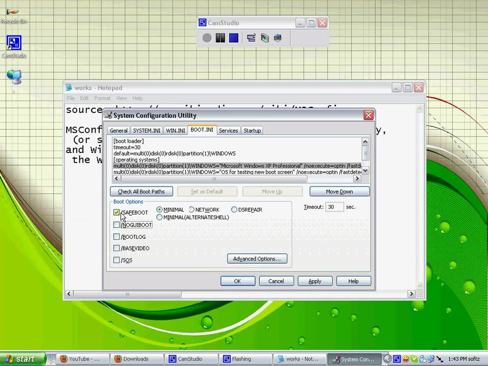Click the CamStudio record button
The height and width of the screenshot is (366, 488).
click(x=207, y=38)
